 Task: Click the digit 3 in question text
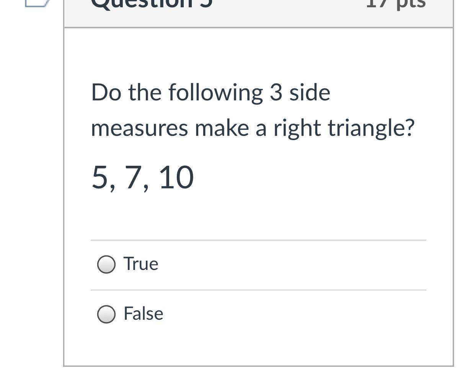pyautogui.click(x=276, y=93)
